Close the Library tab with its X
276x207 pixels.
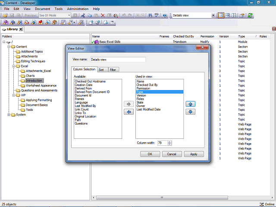click(x=21, y=29)
